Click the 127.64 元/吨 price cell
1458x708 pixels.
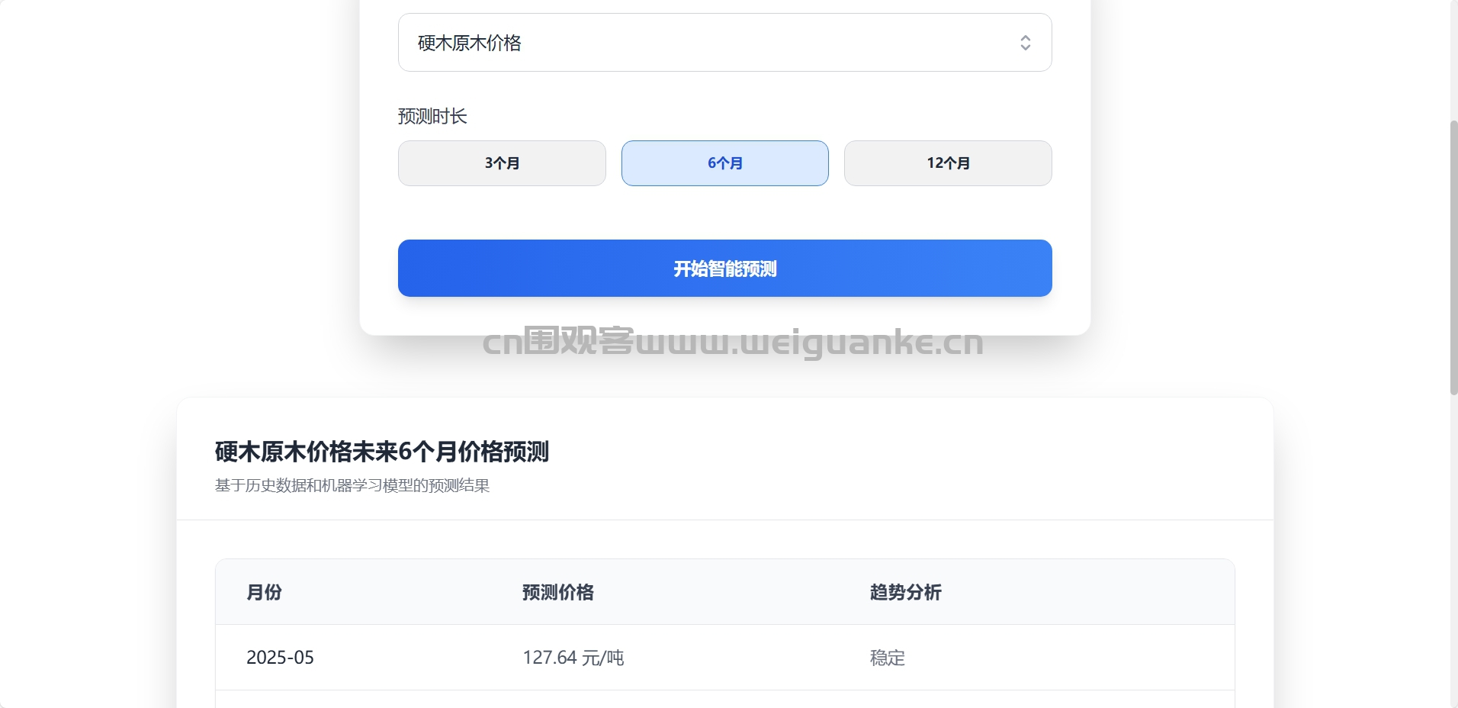point(573,658)
